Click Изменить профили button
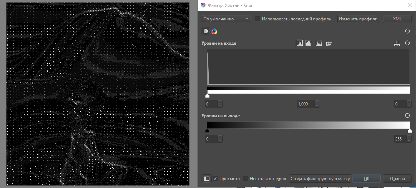 click(358, 19)
